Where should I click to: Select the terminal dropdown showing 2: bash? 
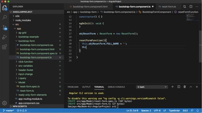152,87
